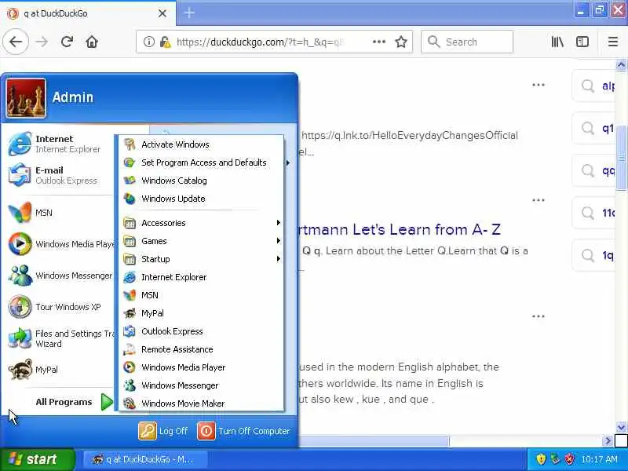Open options dots above 'Let's Learn' result

pos(539,200)
